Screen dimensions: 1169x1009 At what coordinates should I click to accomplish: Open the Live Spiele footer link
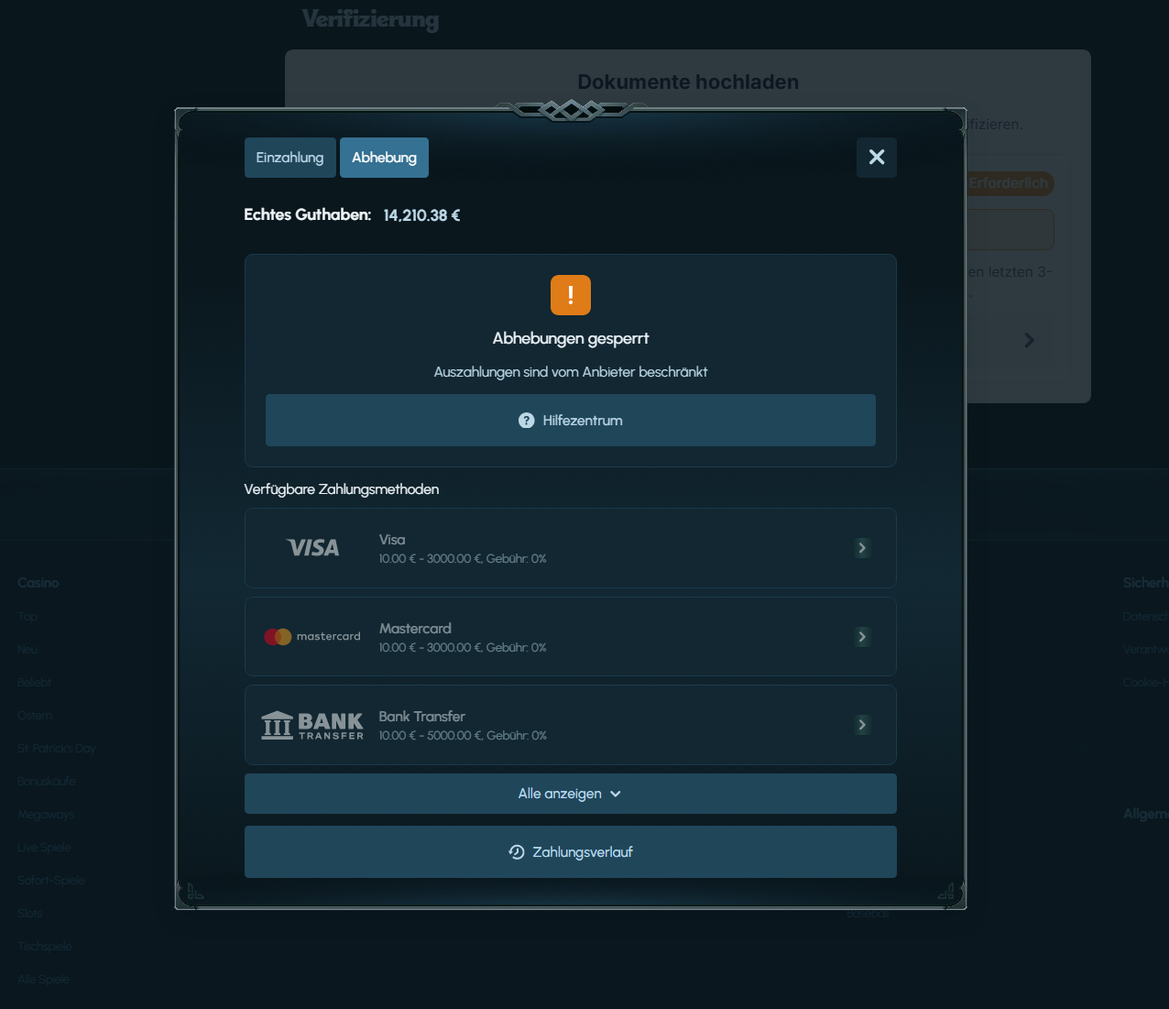pos(44,848)
